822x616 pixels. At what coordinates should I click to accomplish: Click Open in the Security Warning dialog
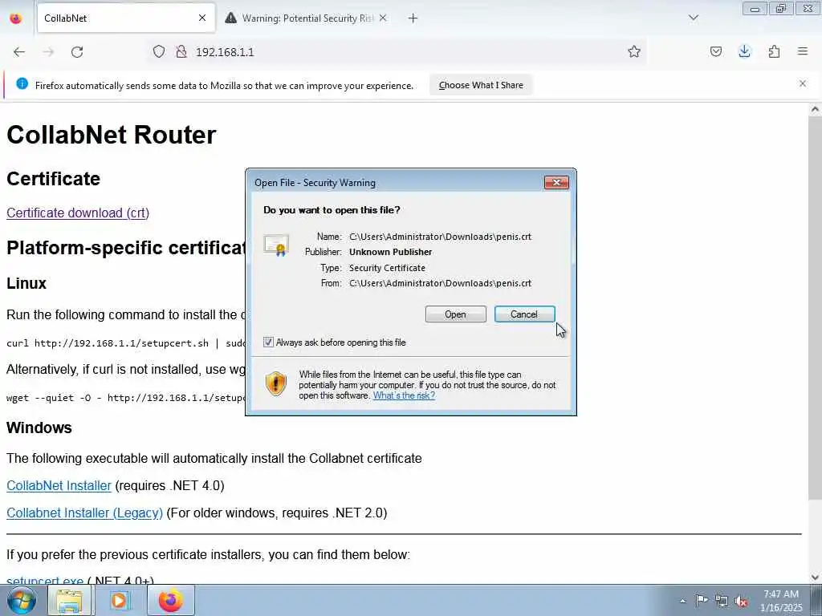(455, 314)
